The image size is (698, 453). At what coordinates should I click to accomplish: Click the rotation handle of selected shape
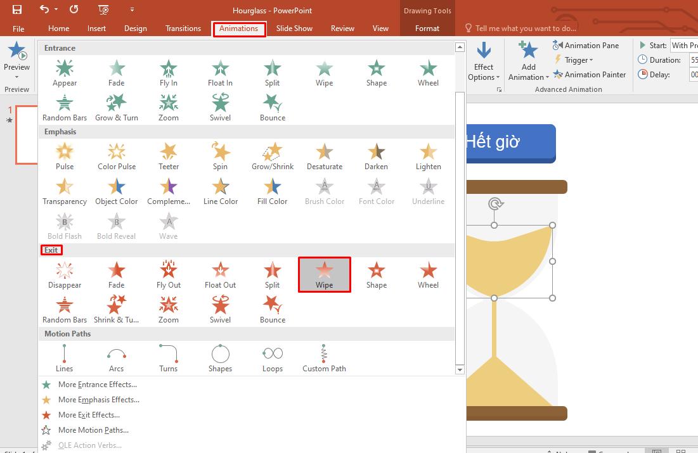494,204
